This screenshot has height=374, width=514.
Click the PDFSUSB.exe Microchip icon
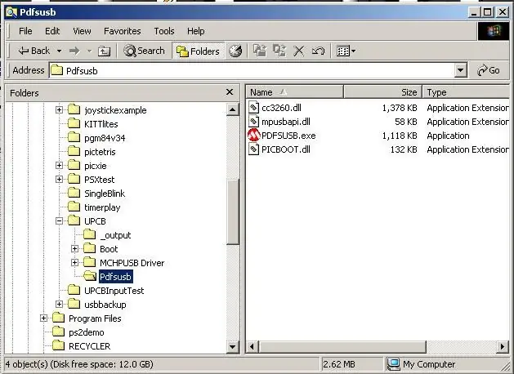[253, 136]
